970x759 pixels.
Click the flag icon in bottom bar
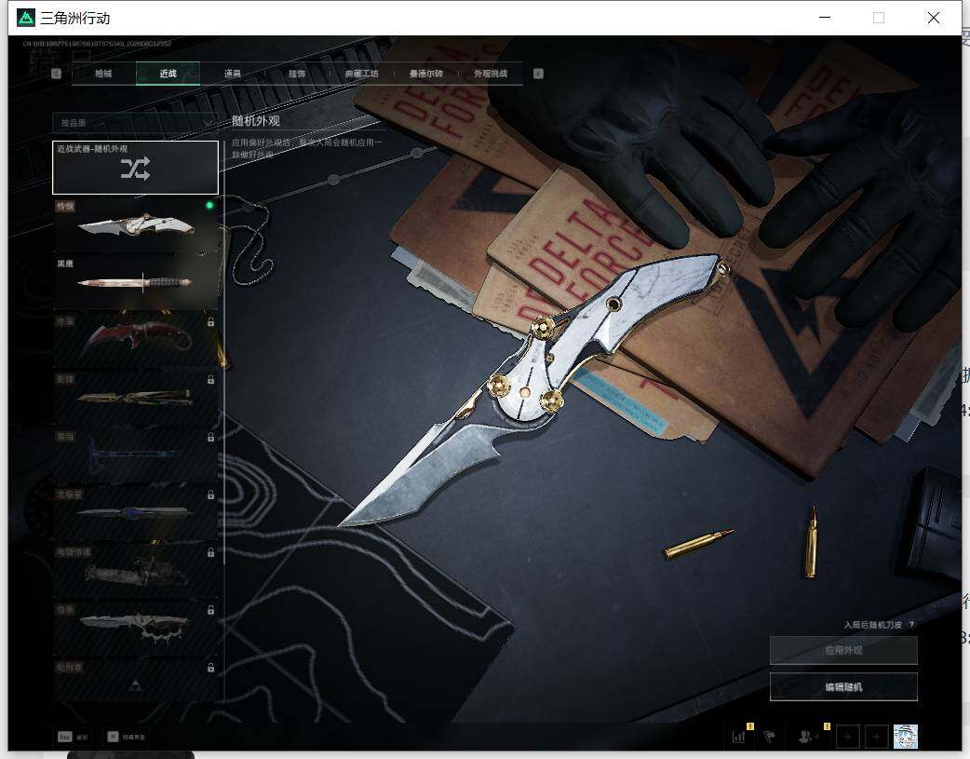click(x=770, y=737)
